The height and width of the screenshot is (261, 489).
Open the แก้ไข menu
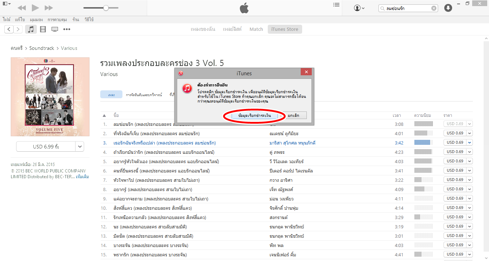[x=20, y=19]
